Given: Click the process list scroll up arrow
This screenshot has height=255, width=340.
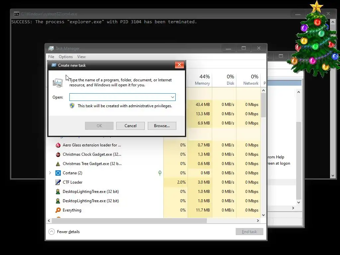Looking at the screenshot, I should 263,90.
